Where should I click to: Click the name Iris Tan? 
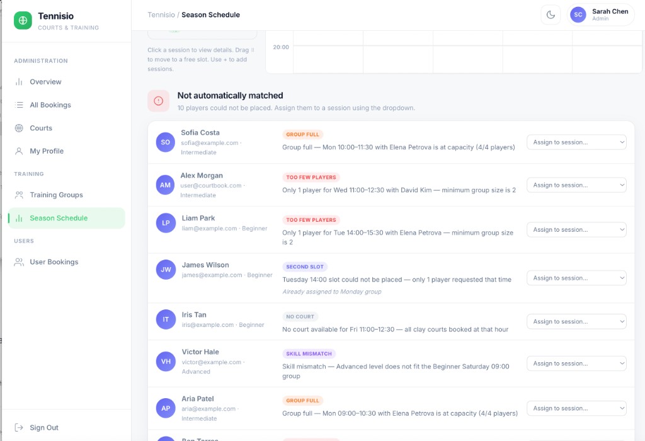(x=194, y=315)
